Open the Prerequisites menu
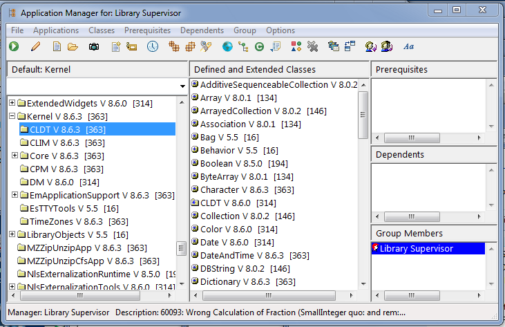Screen dimensions: 505x327 [x=146, y=30]
